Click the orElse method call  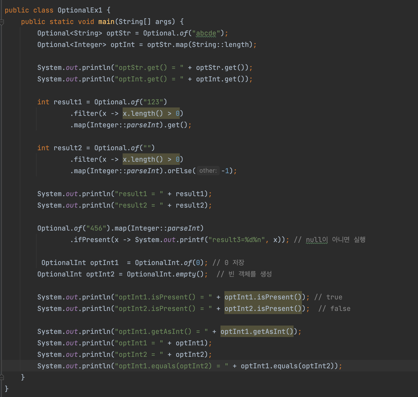180,171
